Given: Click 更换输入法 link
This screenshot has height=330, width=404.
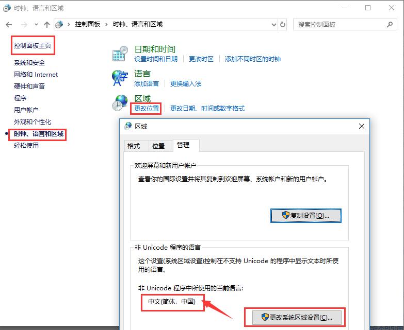Looking at the screenshot, I should click(186, 83).
